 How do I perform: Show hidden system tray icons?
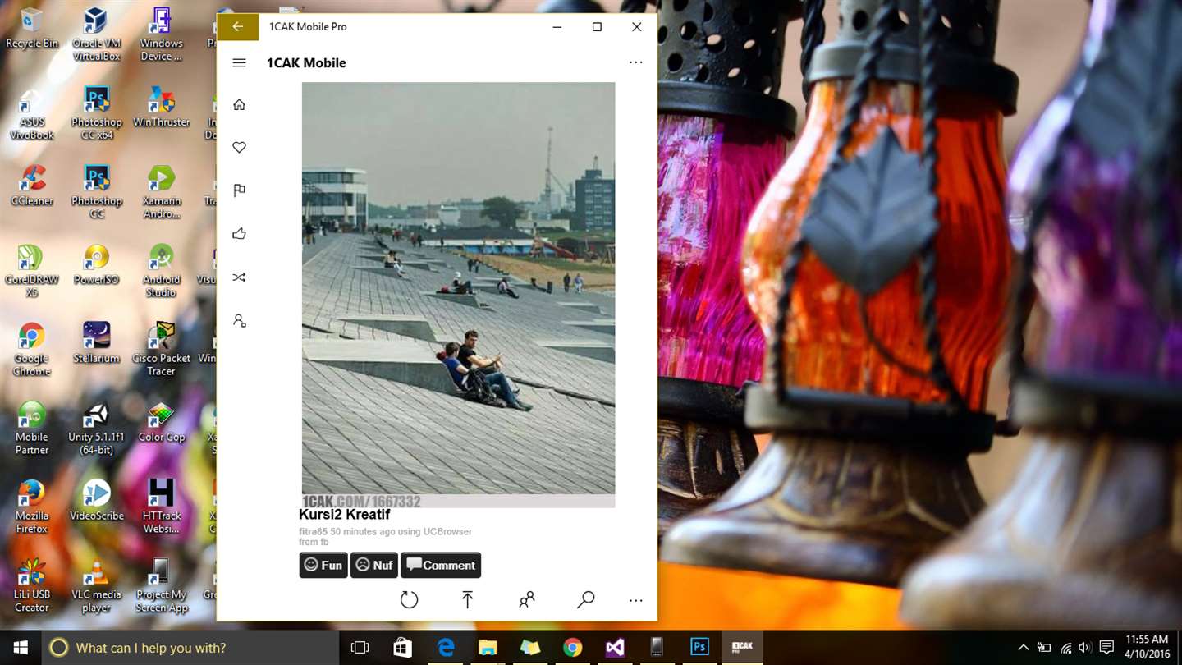pyautogui.click(x=1023, y=648)
